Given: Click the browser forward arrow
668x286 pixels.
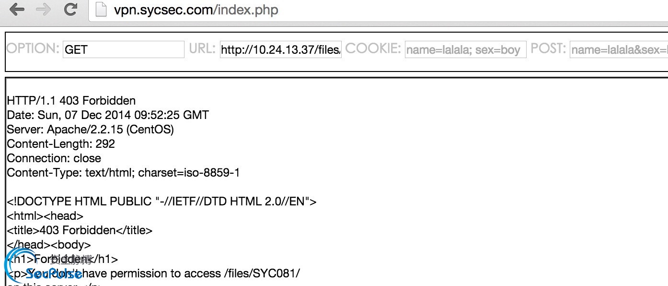Looking at the screenshot, I should tap(44, 10).
